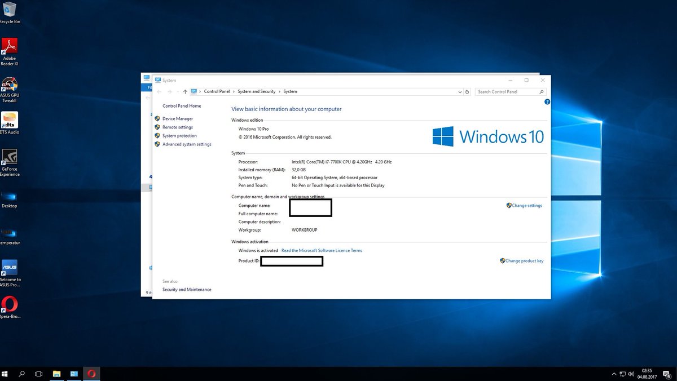Open the Windows Start menu
677x381 pixels.
tap(5, 374)
